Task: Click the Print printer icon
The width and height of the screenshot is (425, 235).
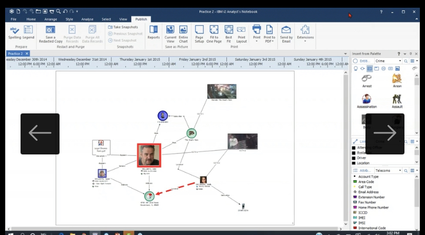Action: click(257, 29)
